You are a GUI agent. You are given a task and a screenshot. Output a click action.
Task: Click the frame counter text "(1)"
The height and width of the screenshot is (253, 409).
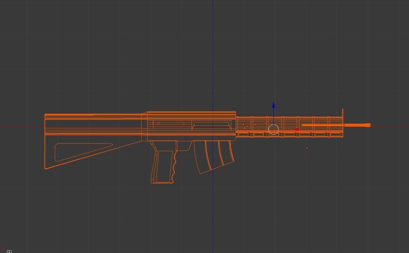click(x=9, y=251)
